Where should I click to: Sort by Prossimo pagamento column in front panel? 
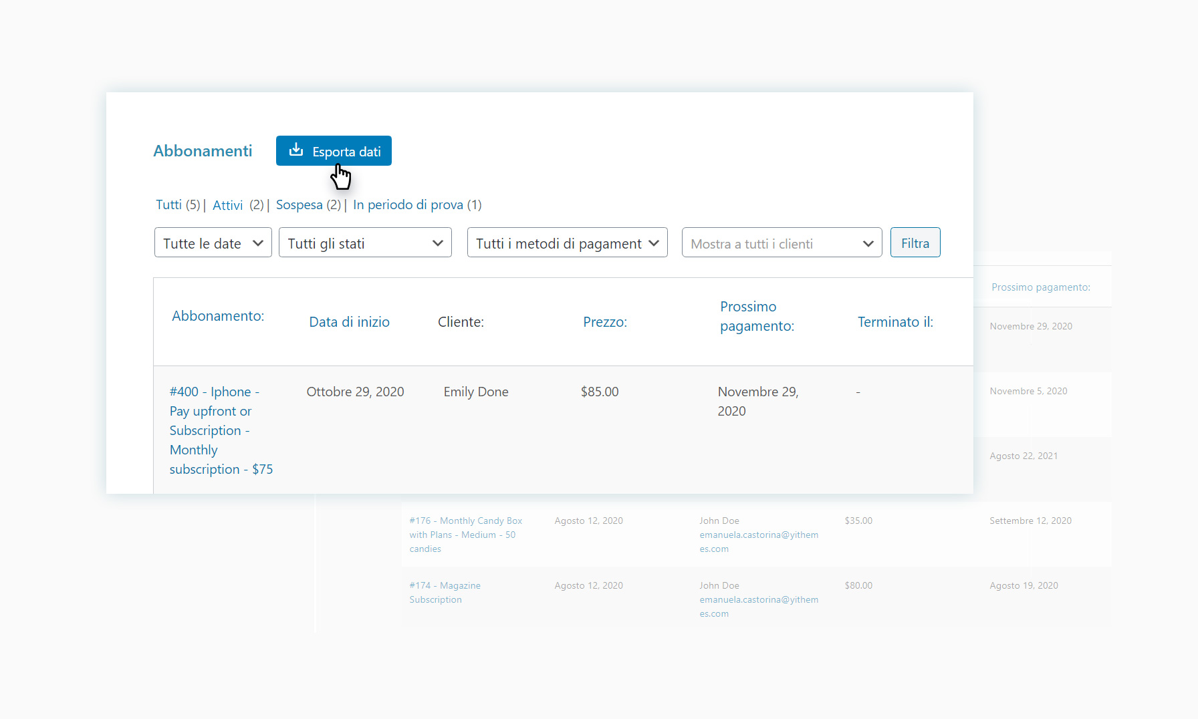tap(757, 316)
